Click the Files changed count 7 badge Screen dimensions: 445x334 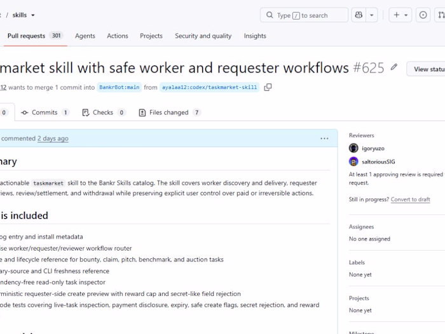196,113
